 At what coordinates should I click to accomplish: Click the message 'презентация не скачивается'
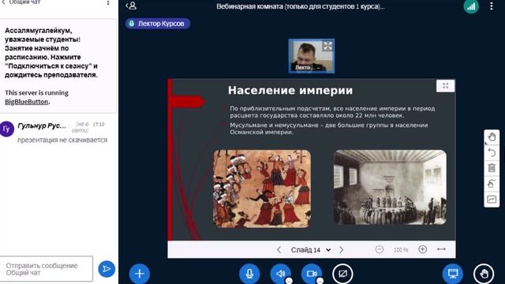pos(62,140)
